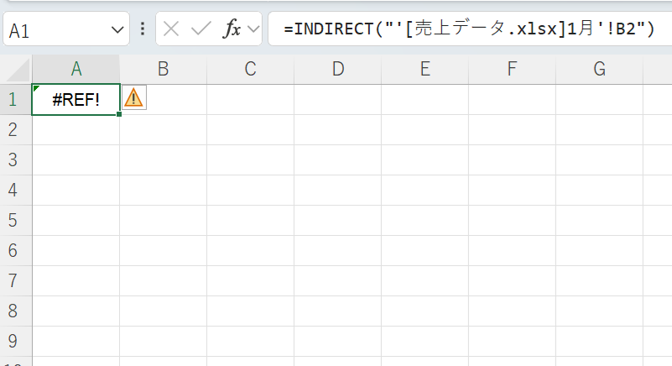
Task: Select column D header
Action: point(338,69)
